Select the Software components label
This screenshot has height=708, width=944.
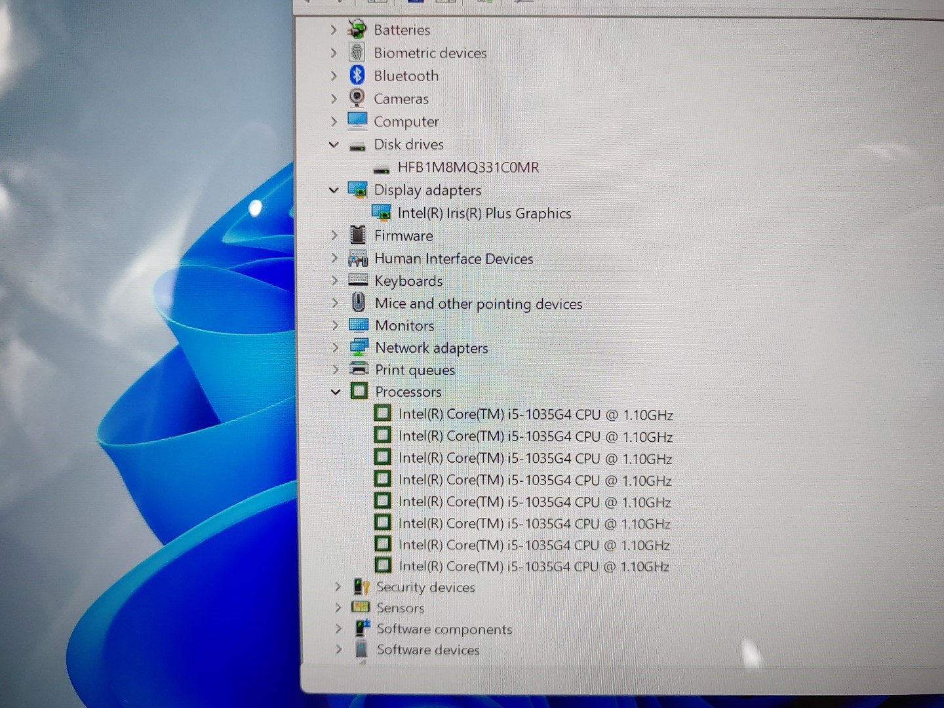[444, 629]
